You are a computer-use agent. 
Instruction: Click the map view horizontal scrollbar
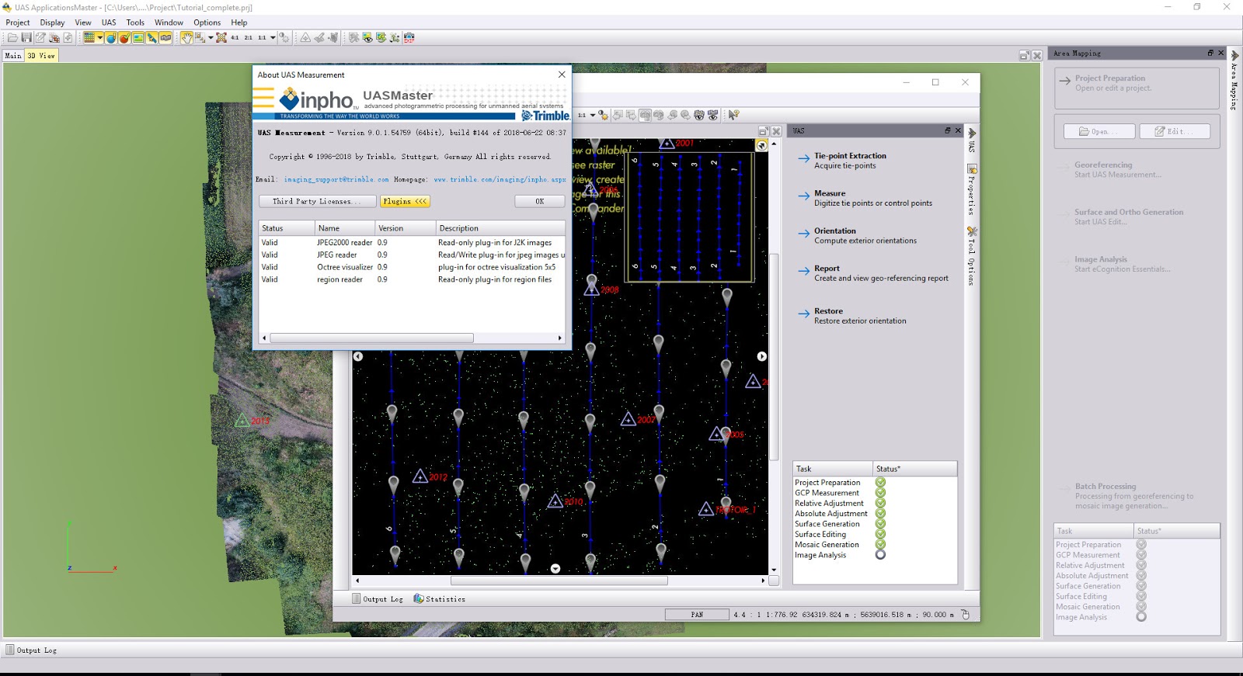tap(559, 581)
